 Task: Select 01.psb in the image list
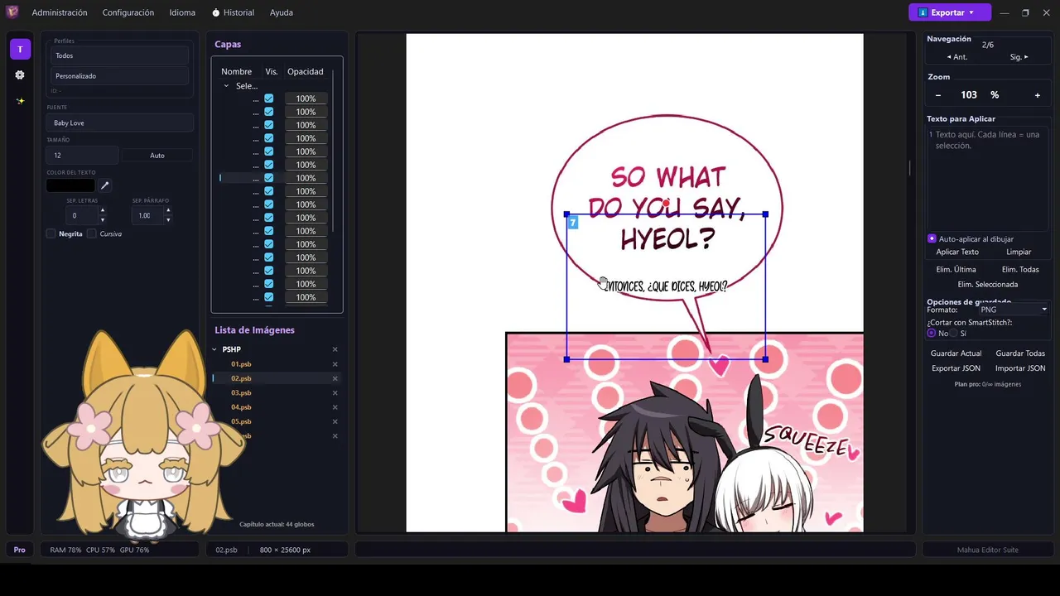tap(241, 364)
